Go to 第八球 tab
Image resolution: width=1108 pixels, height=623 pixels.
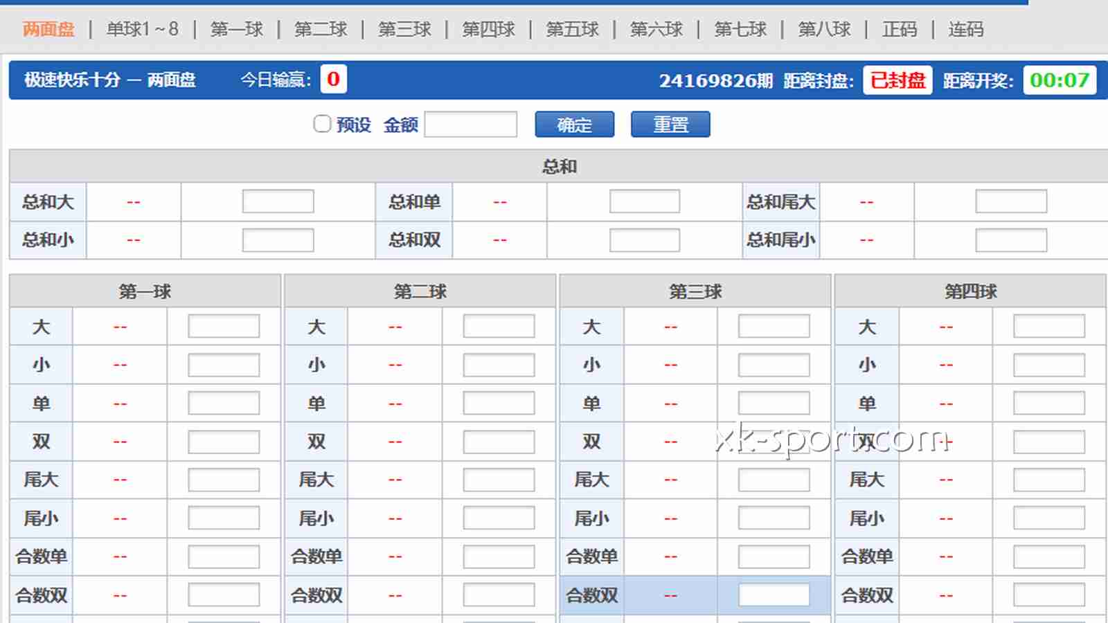click(824, 30)
